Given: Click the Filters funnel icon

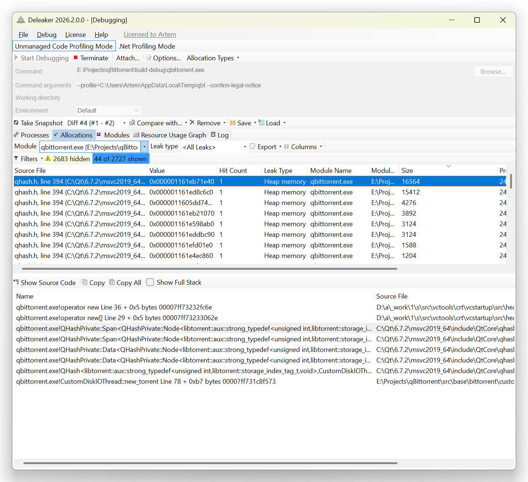Looking at the screenshot, I should point(16,158).
